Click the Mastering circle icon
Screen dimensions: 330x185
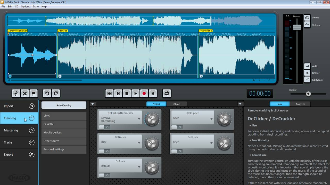32,130
